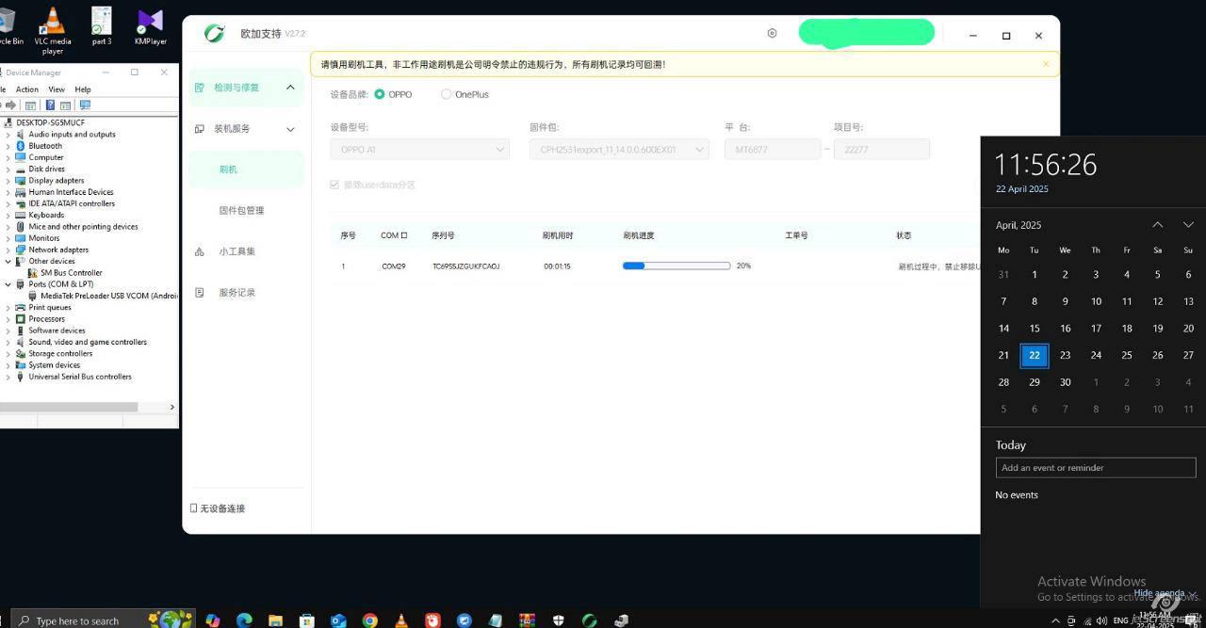
Task: Open Microsoft Edge from the taskbar
Action: (244, 620)
